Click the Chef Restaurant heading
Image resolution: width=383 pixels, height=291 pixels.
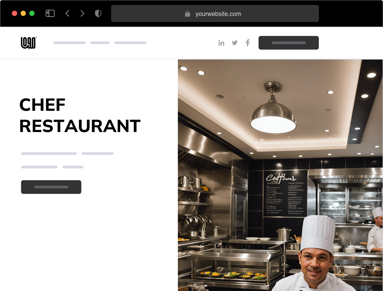[80, 116]
